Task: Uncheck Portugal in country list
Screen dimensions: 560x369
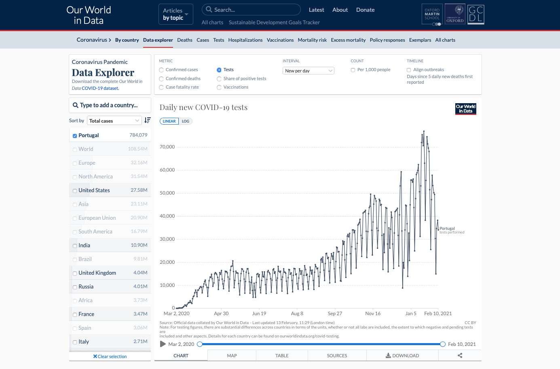Action: click(75, 136)
